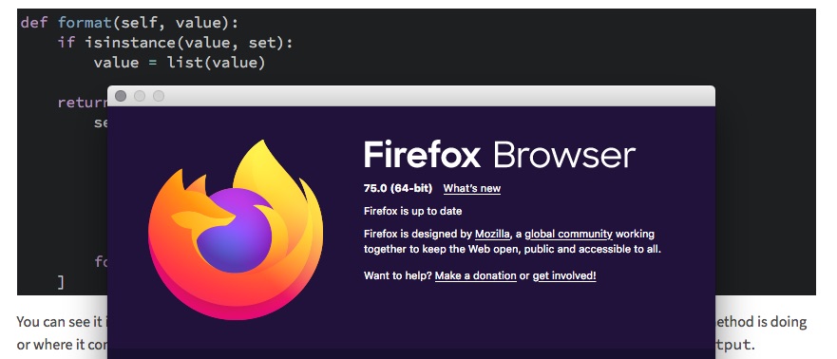Screen dimensions: 837x359
Task: Click the grayed-out zoom window button
Action: (159, 96)
